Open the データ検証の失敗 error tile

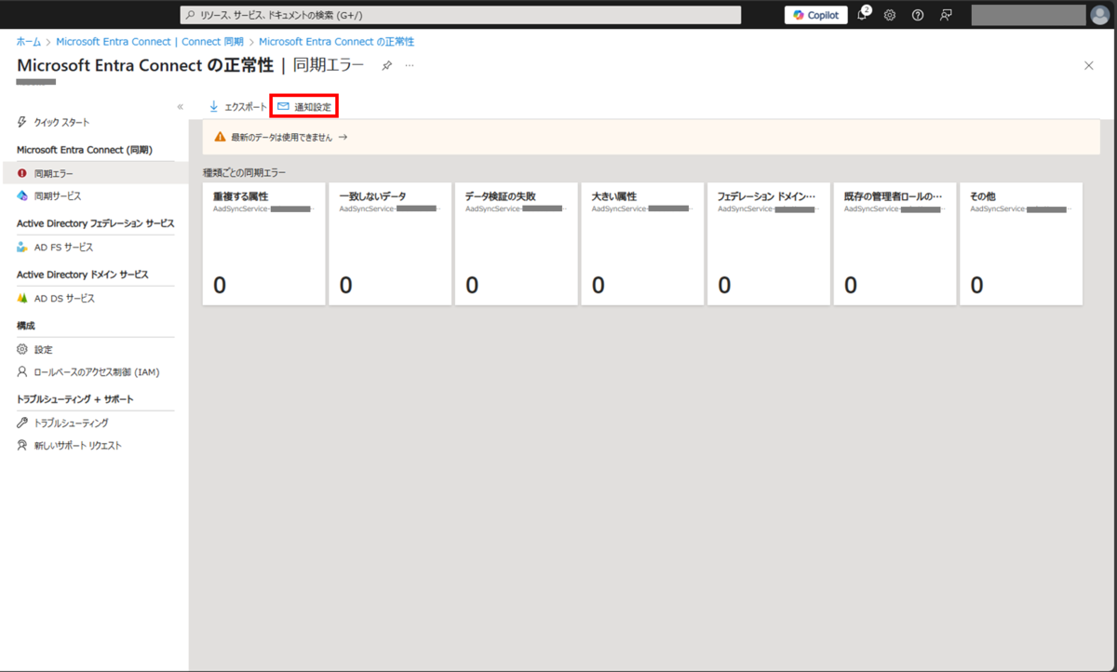pyautogui.click(x=516, y=244)
